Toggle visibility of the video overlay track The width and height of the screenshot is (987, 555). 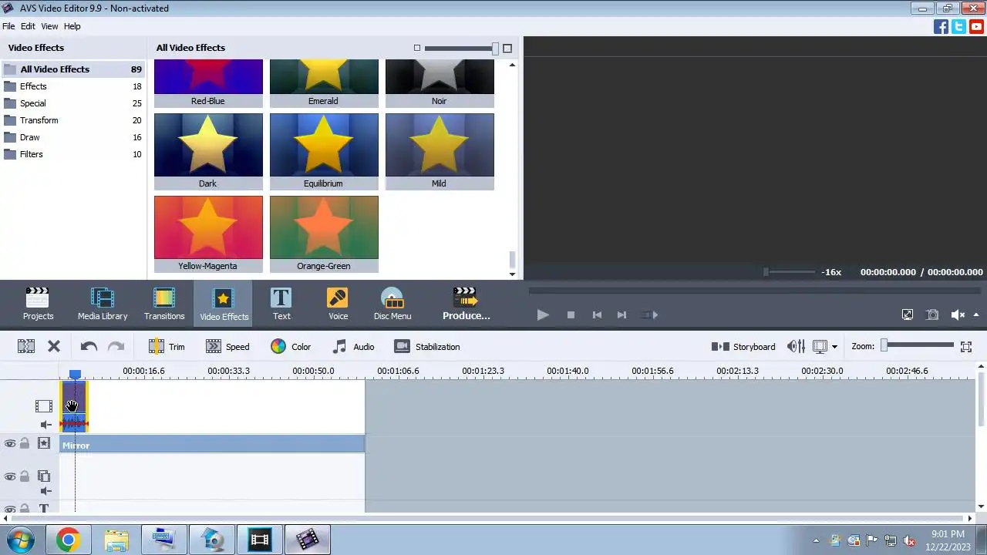click(10, 476)
